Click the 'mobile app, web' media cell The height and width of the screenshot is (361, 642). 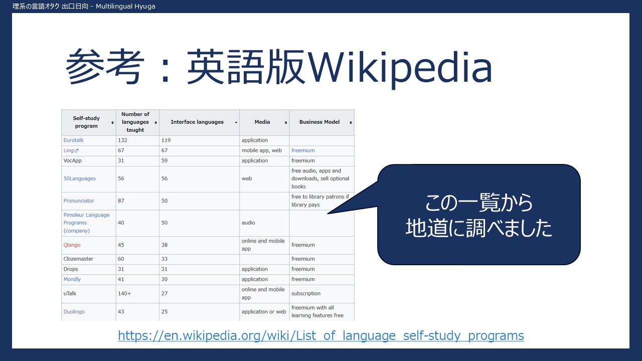tap(264, 150)
